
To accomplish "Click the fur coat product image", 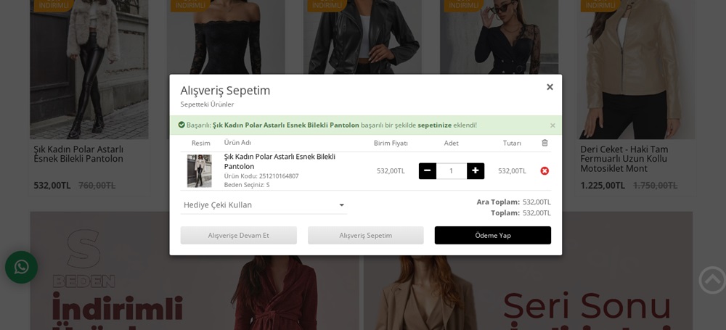I will (89, 73).
